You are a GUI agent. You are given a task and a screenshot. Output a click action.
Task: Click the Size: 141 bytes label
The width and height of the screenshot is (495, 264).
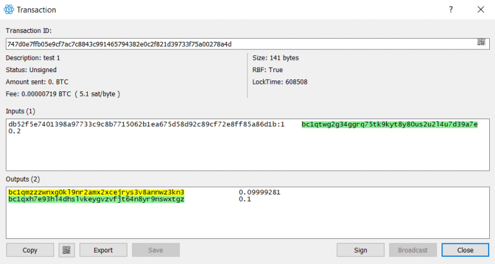click(x=276, y=58)
